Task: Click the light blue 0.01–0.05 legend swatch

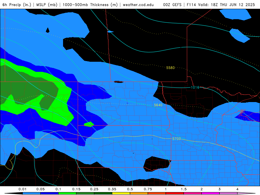Action: [x=32, y=193]
